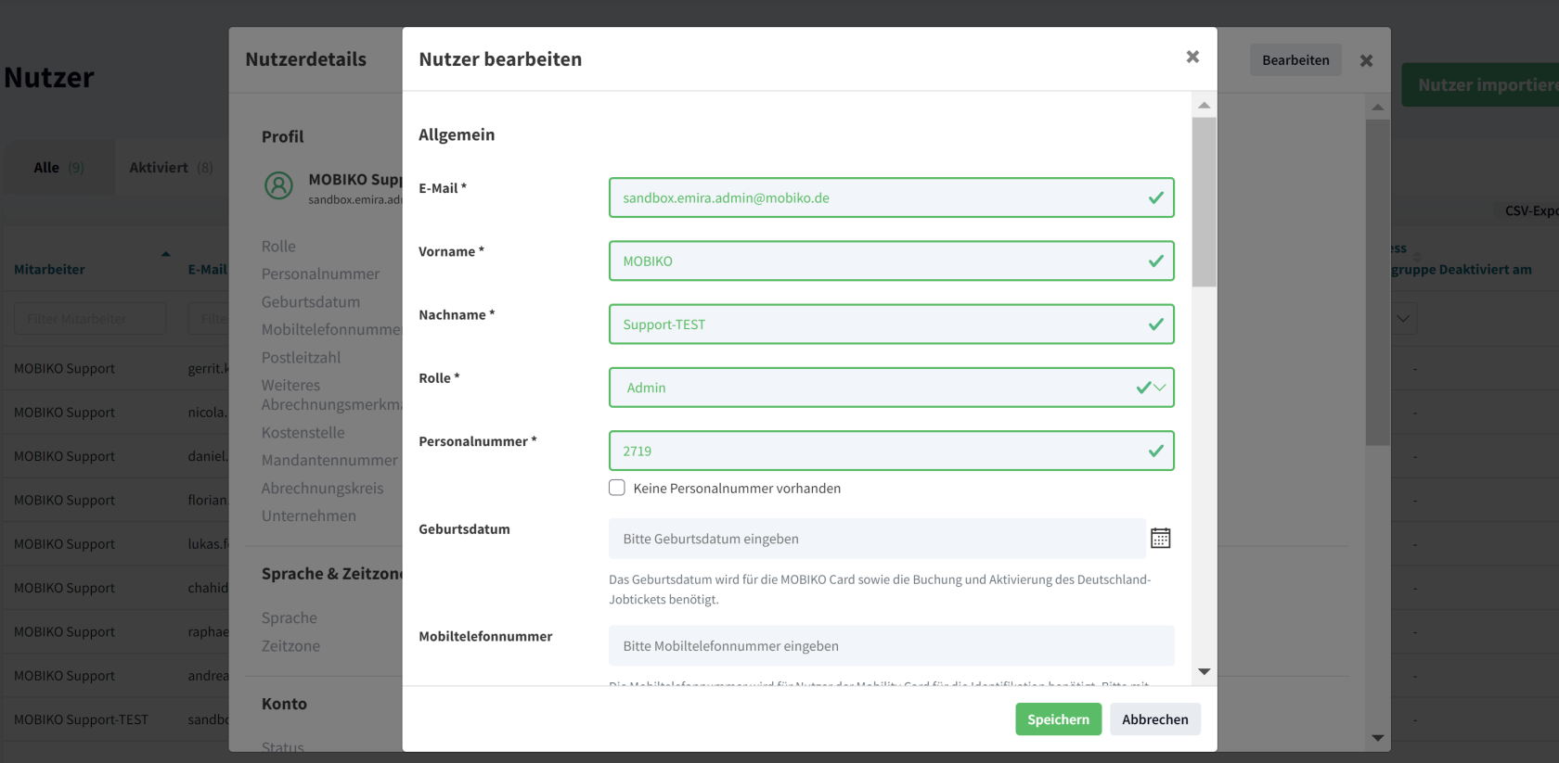Click into the E-Mail field
The height and width of the screenshot is (763, 1559).
877,198
